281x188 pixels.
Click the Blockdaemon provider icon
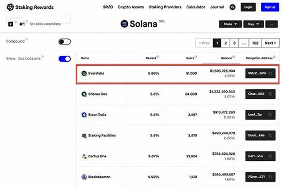(84, 177)
